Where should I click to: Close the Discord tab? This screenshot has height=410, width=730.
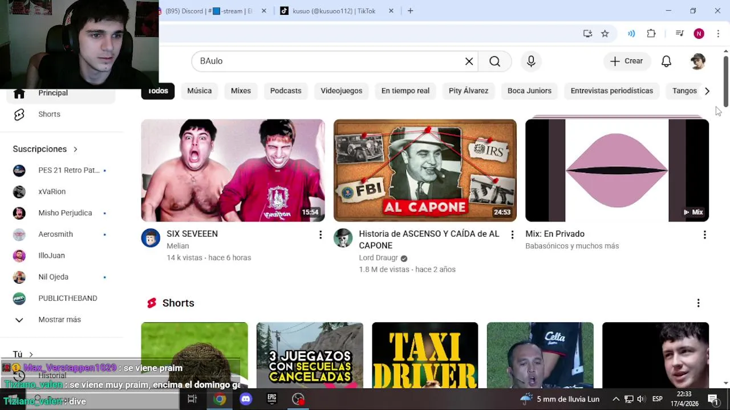[x=263, y=11]
